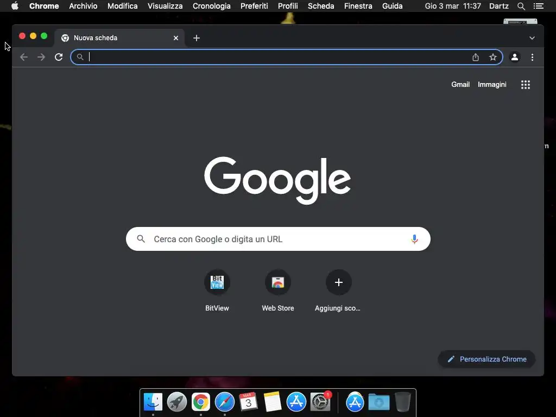This screenshot has height=417, width=556.
Task: Open the Google apps grid
Action: point(526,85)
